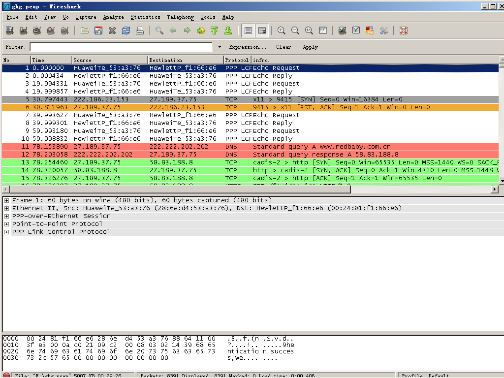The height and width of the screenshot is (378, 504).
Task: Go to packet number icon
Action: pos(201,31)
